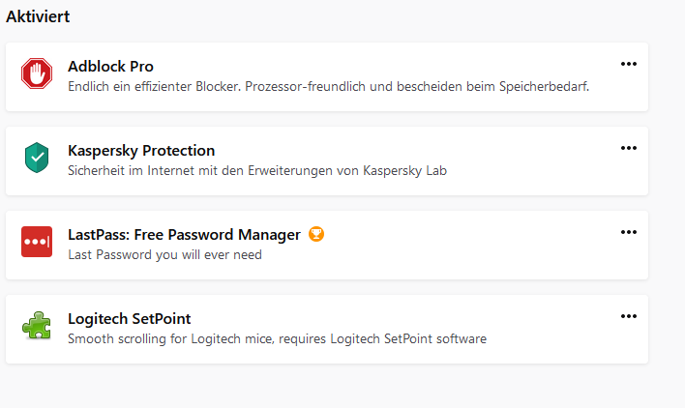
Task: Click the Adblock Pro stop-hand icon
Action: tap(37, 74)
